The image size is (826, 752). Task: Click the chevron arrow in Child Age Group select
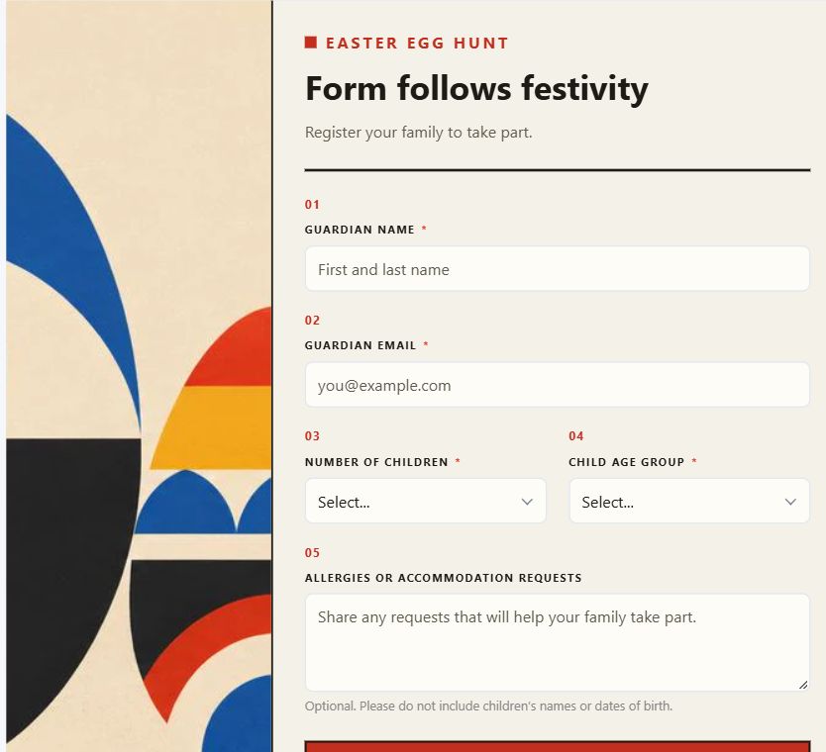coord(790,502)
